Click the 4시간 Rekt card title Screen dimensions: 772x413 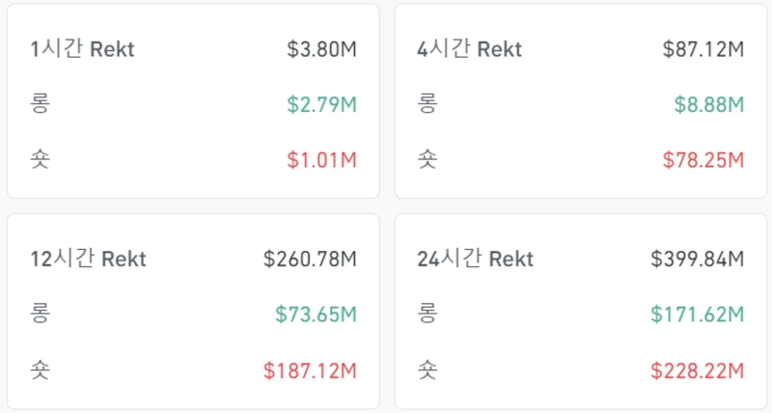pyautogui.click(x=469, y=49)
